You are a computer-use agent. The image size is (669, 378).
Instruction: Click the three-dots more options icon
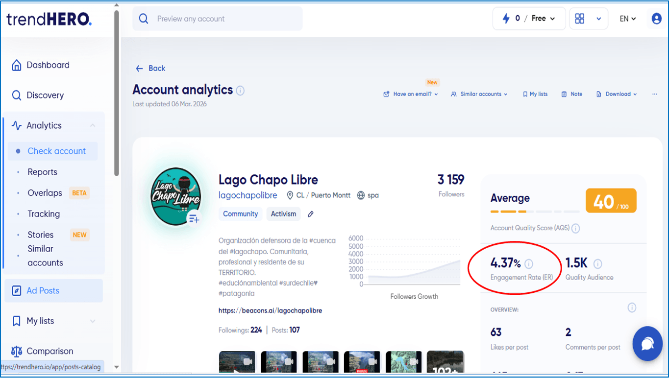pos(654,94)
